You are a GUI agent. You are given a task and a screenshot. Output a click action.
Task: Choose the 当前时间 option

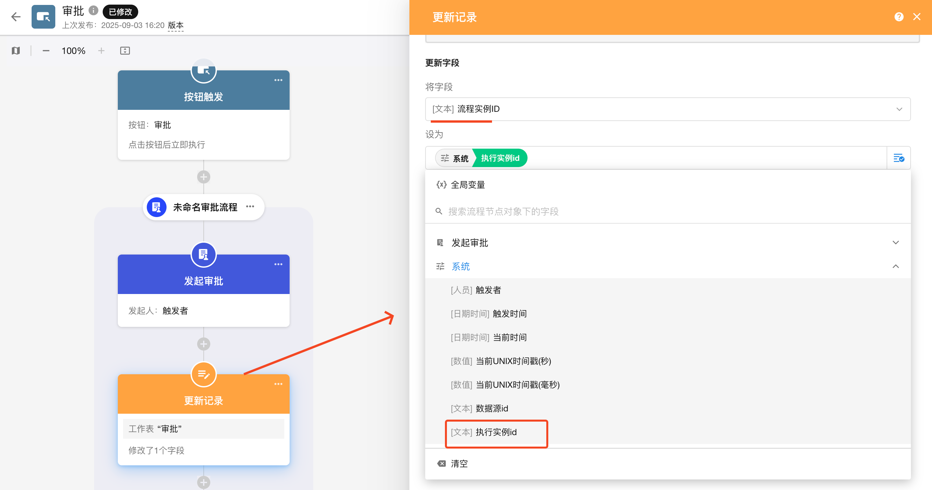pyautogui.click(x=509, y=337)
